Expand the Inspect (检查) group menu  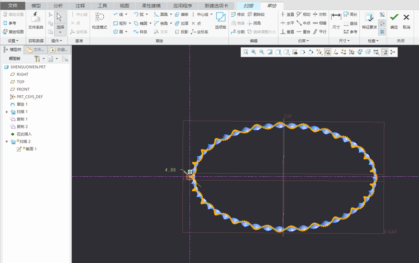coord(373,41)
